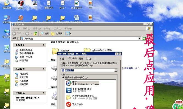The width and height of the screenshot is (183, 109).
Task: Click the Forward arrow in the 我的电脑 toolbar
Action: point(27,34)
